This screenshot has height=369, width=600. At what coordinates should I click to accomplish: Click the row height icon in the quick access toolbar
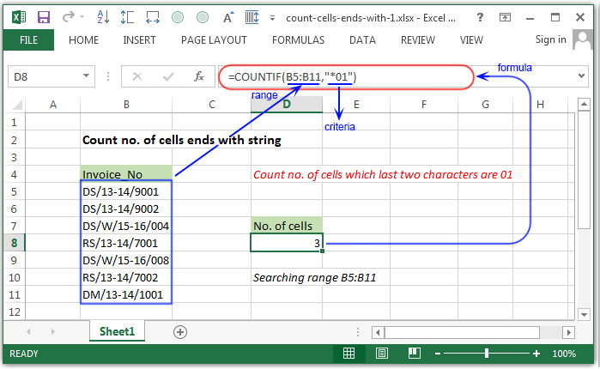pos(127,17)
